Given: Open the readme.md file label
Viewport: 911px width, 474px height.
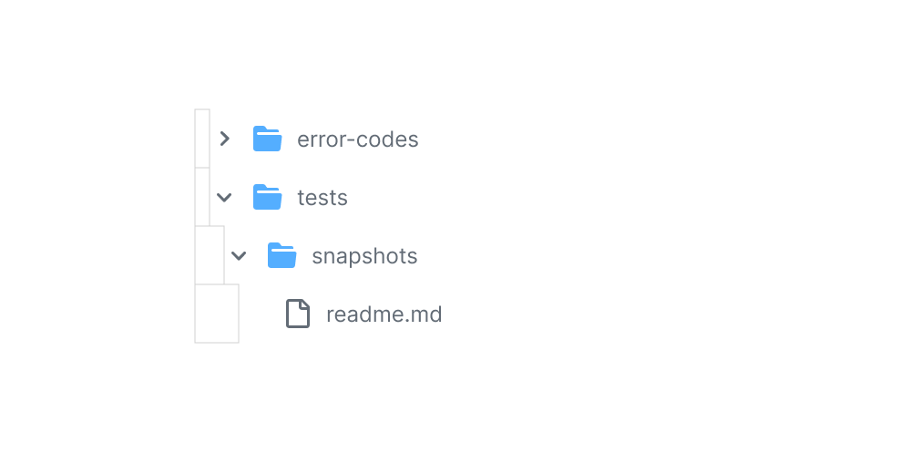Looking at the screenshot, I should pos(384,314).
